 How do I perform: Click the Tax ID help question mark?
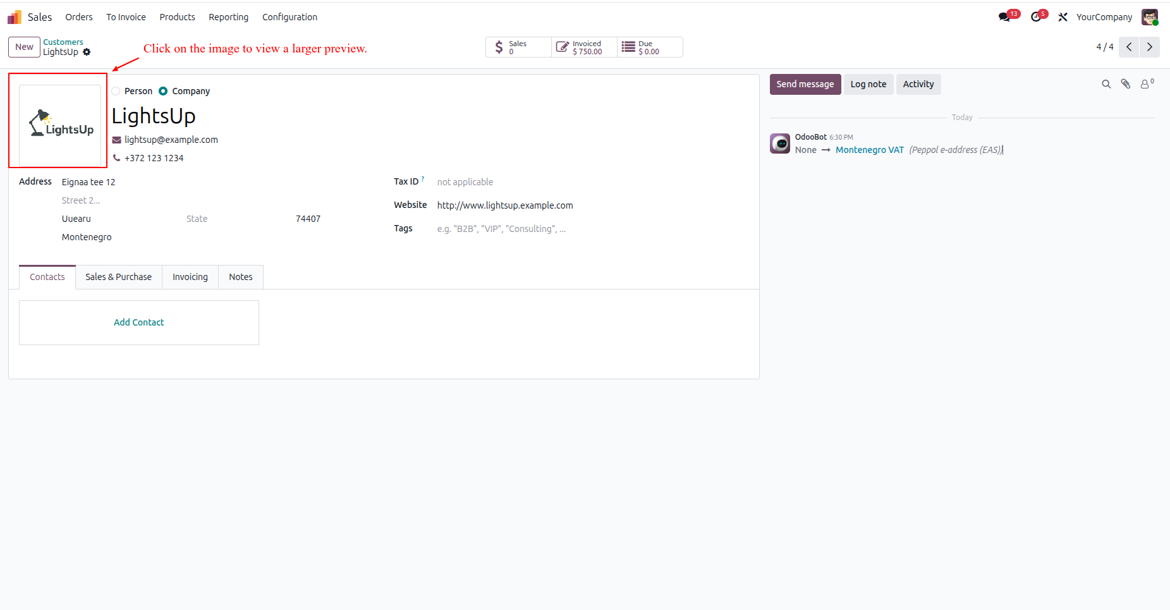click(423, 179)
